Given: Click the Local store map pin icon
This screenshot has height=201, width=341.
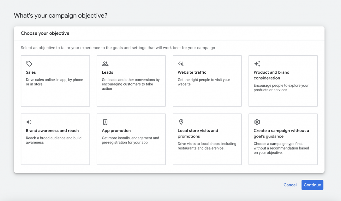Looking at the screenshot, I should (181, 122).
